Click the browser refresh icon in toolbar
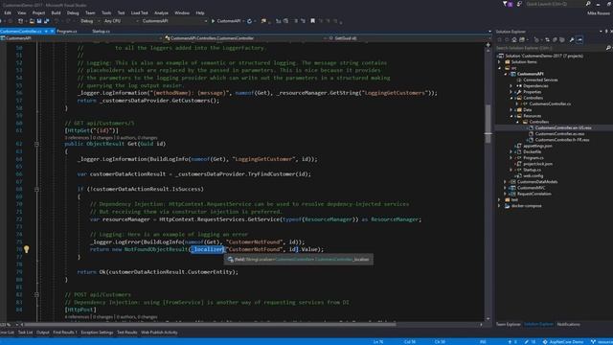Viewport: 613px width, 345px height. (x=249, y=21)
